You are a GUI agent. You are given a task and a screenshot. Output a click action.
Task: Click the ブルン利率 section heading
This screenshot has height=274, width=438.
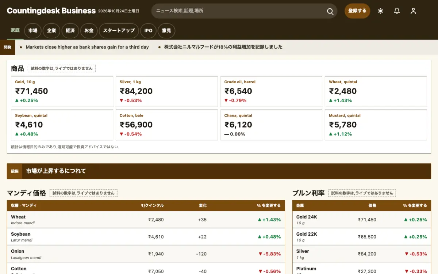click(308, 193)
